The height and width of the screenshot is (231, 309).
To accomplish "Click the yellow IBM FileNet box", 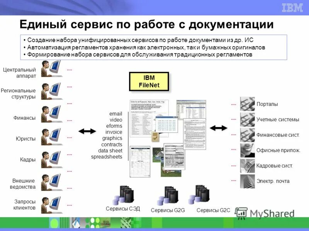I will tap(149, 82).
